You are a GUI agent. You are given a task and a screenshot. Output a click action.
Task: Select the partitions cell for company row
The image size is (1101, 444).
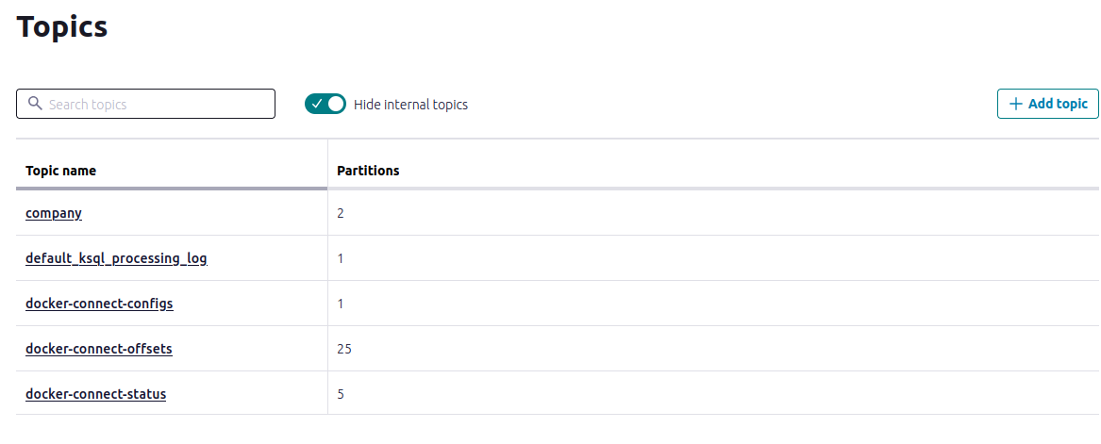coord(713,212)
